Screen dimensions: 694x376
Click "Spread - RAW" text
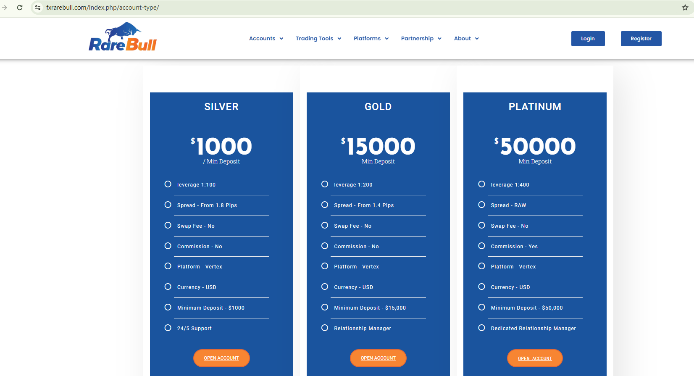click(x=508, y=205)
